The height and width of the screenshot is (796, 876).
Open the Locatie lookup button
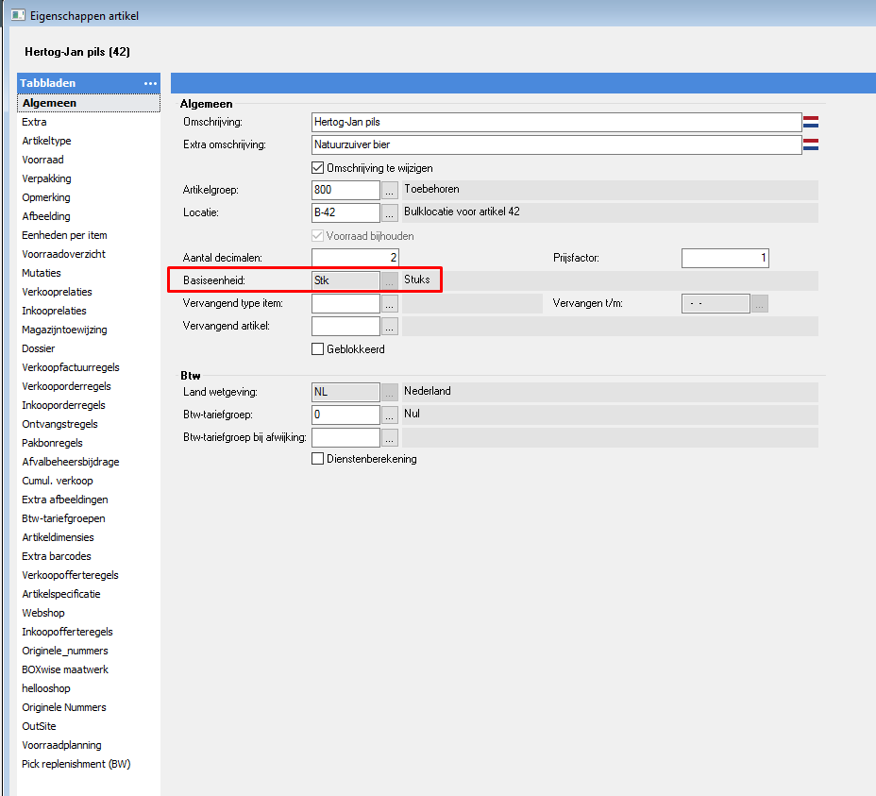point(390,212)
